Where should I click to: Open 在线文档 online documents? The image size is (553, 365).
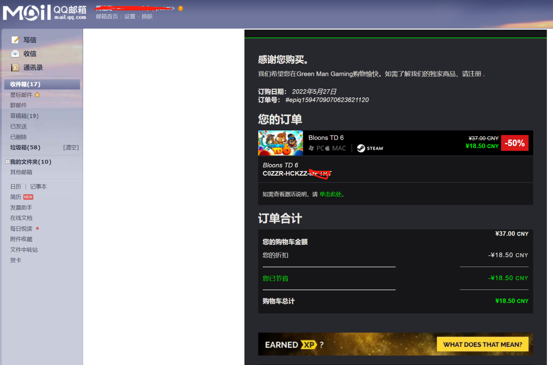21,218
